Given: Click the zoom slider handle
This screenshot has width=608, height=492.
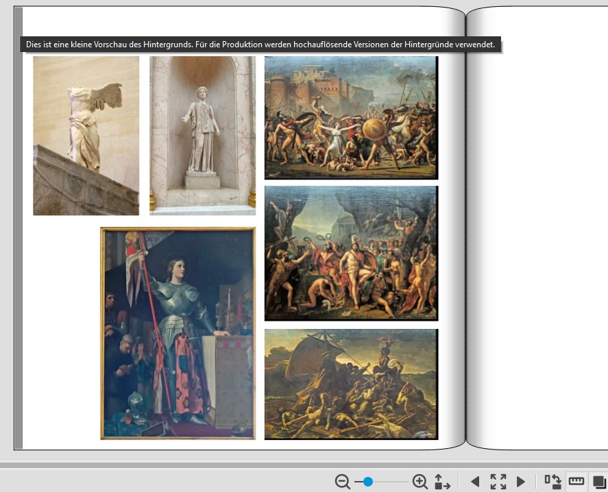Looking at the screenshot, I should (368, 482).
